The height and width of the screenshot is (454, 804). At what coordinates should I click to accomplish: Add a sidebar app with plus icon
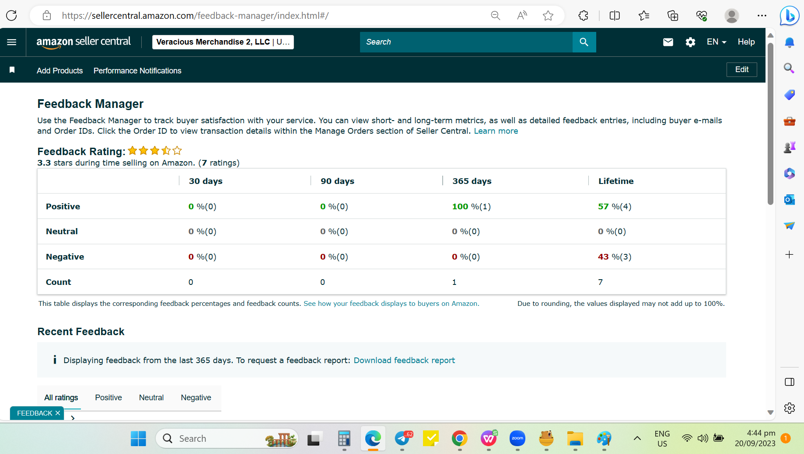click(790, 255)
